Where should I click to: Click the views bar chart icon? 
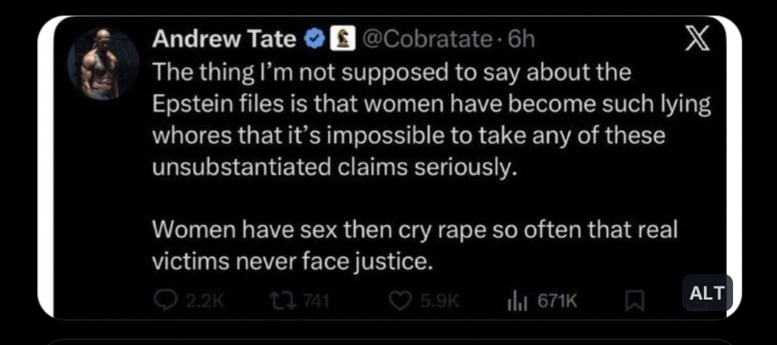516,300
